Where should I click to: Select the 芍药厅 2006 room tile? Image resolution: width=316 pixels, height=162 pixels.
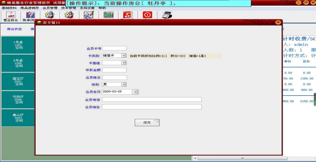click(x=18, y=100)
